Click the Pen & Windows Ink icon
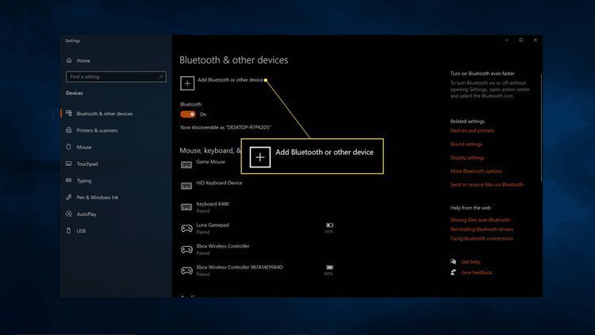 pyautogui.click(x=70, y=197)
